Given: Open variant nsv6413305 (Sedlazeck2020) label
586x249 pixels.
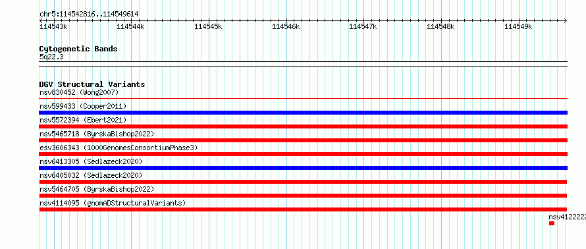Looking at the screenshot, I should tap(91, 161).
